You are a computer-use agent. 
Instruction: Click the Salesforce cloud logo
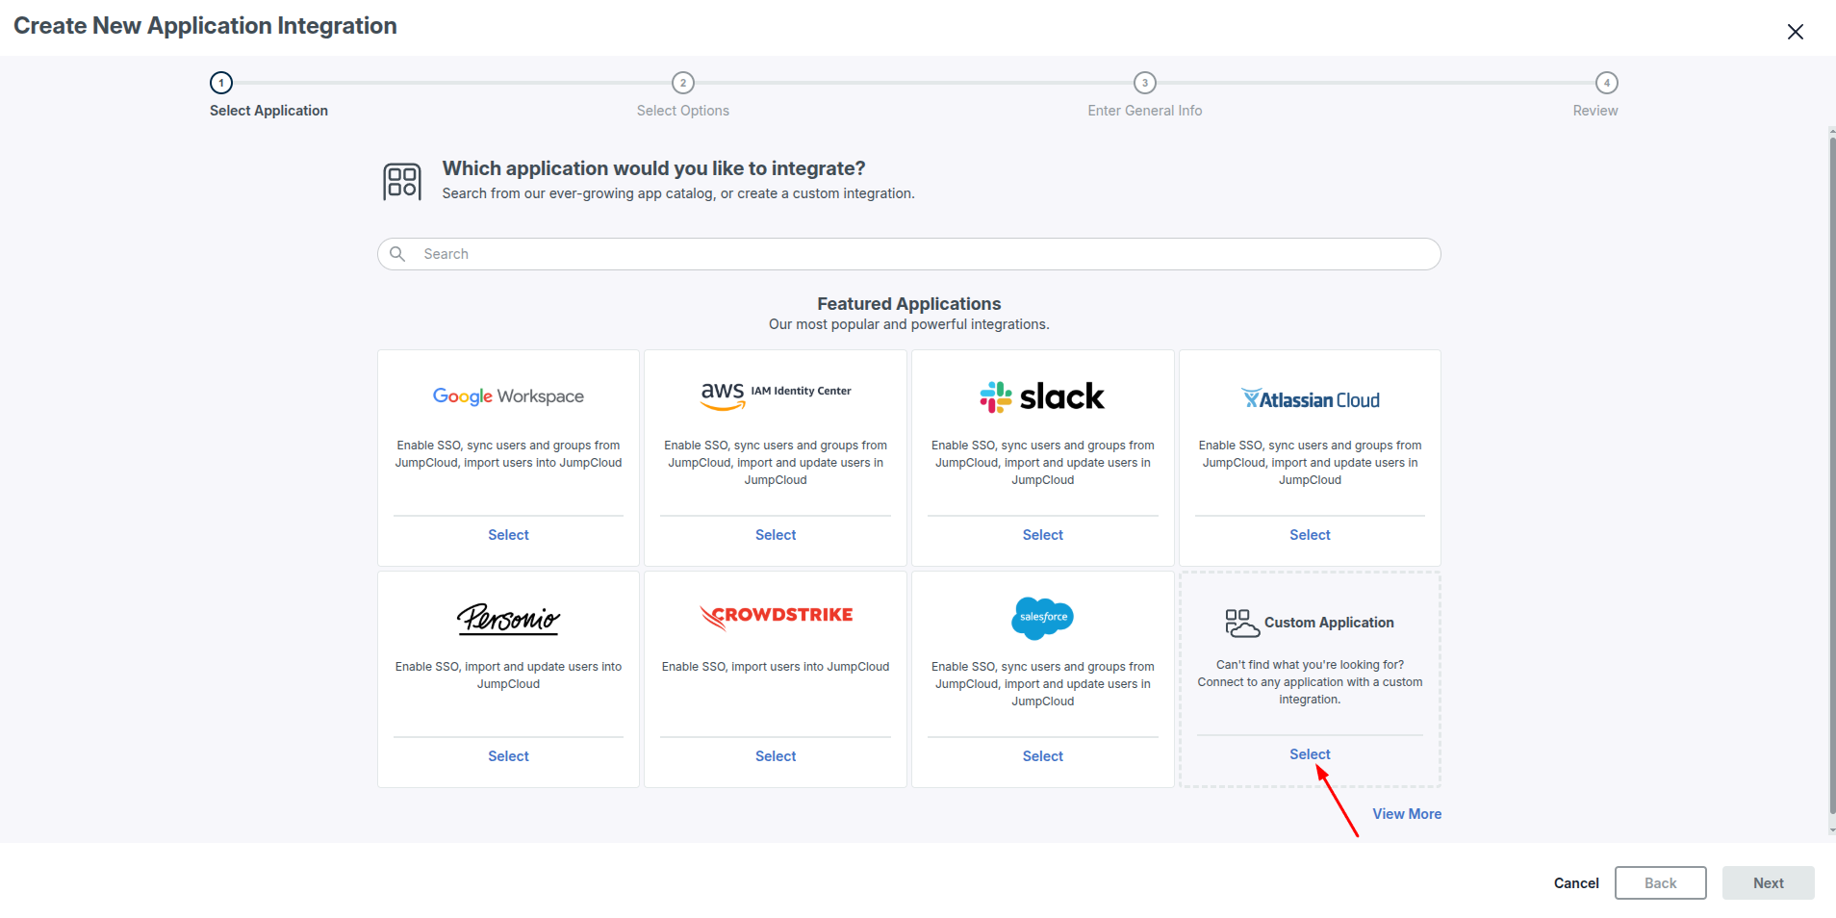(1042, 617)
